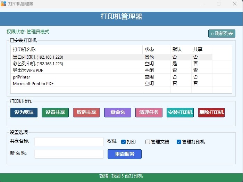Click the purple 重命名 button
Screen dimensions: 243x182
(x=118, y=113)
